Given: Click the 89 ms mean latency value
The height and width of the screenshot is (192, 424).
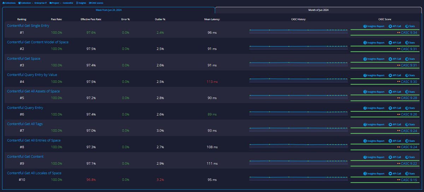Looking at the screenshot, I should (x=212, y=114).
